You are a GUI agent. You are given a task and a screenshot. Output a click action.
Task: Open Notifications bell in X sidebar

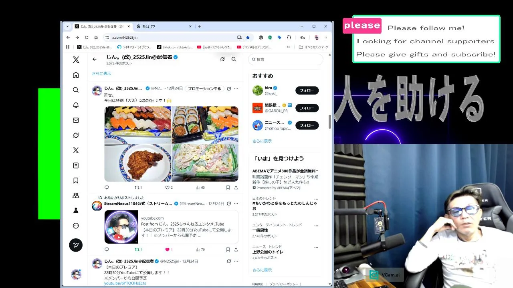pyautogui.click(x=76, y=105)
